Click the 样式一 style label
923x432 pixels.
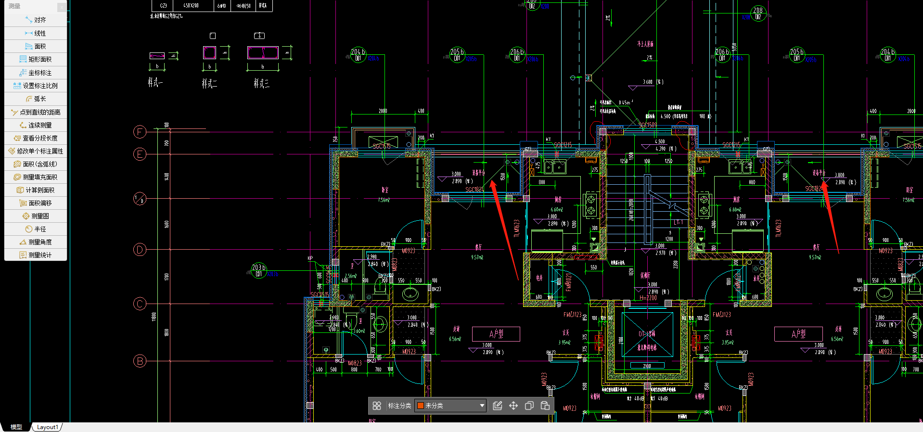pos(155,83)
